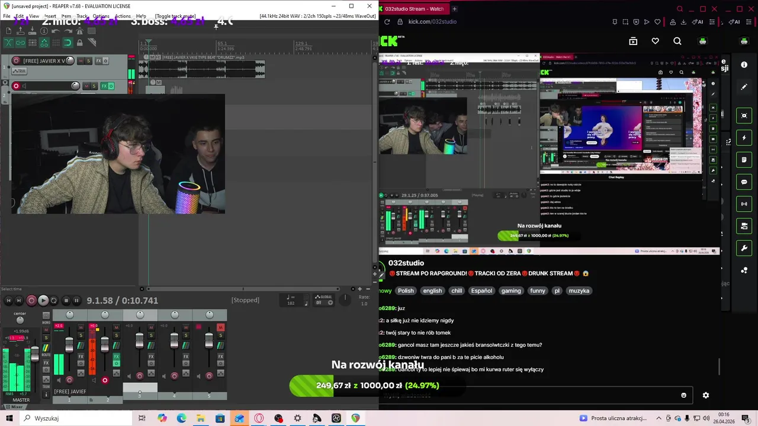
Task: Click the Kick search magnifier icon
Action: 677,41
